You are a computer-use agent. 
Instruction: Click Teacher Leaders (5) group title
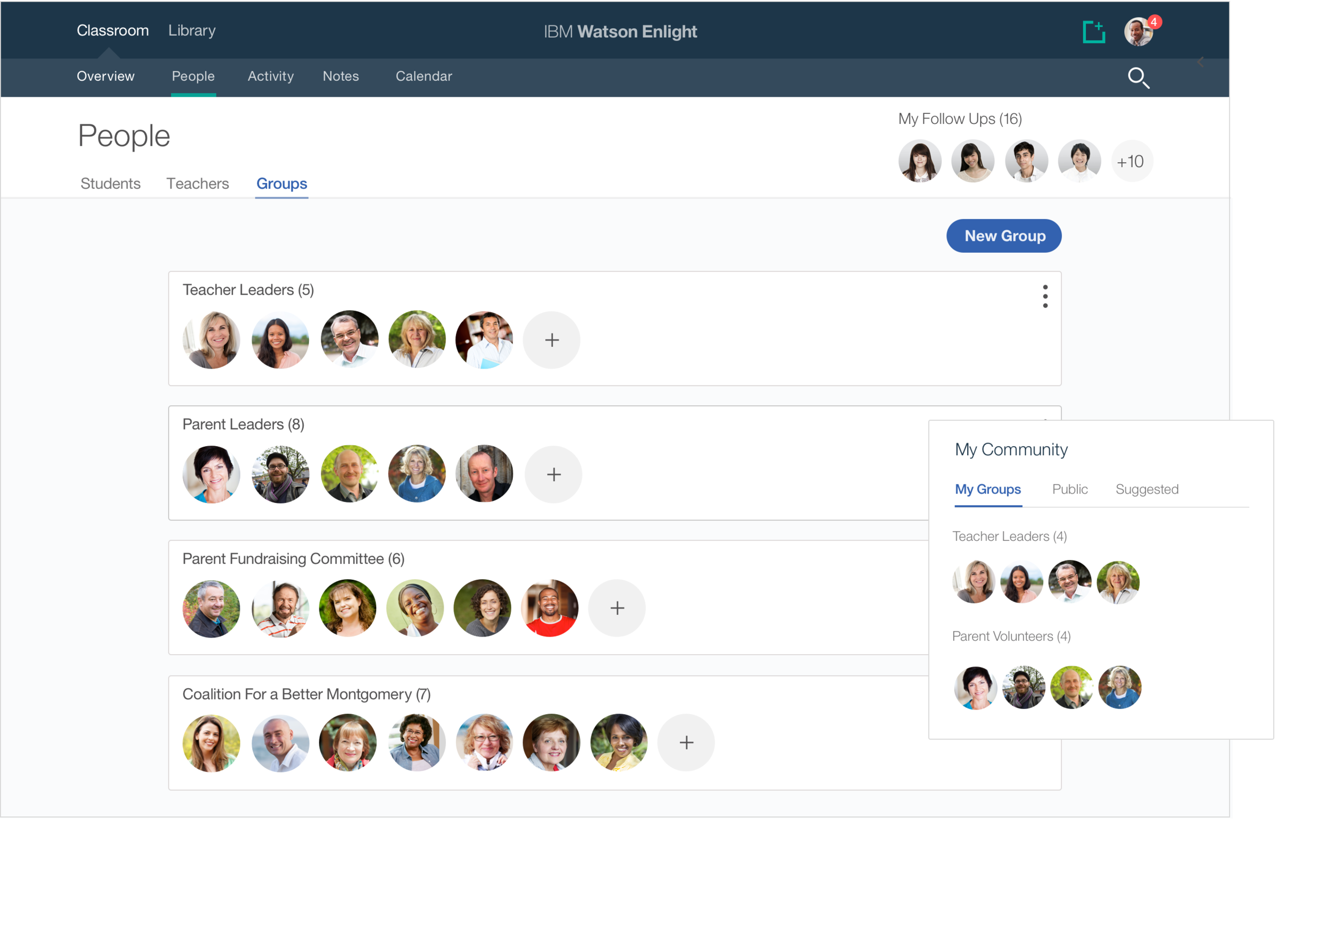tap(248, 289)
